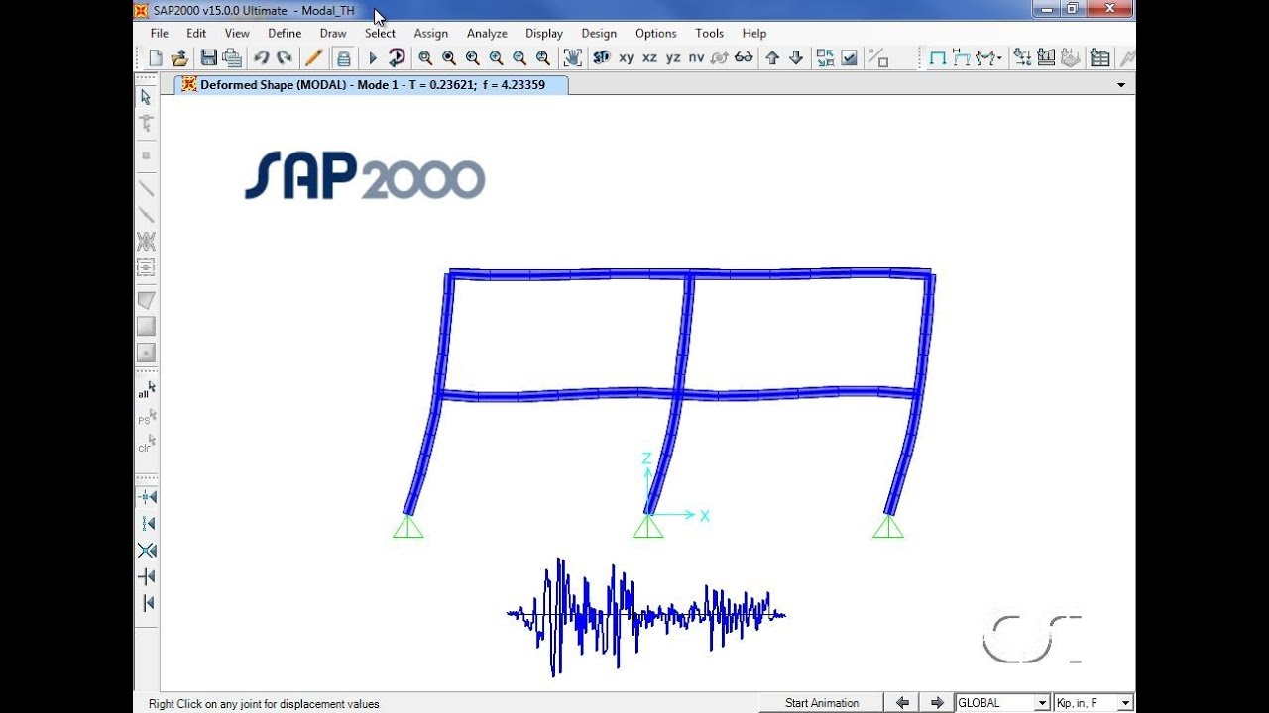This screenshot has height=713, width=1269.
Task: Undo the last action
Action: click(261, 58)
